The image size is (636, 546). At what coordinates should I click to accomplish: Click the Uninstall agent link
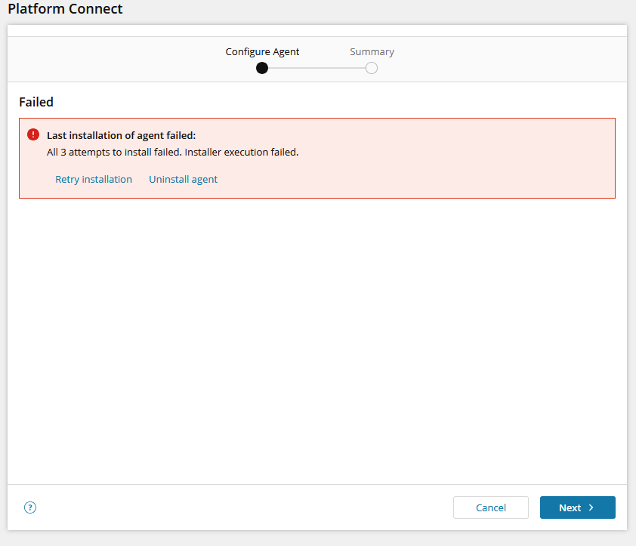pyautogui.click(x=184, y=179)
